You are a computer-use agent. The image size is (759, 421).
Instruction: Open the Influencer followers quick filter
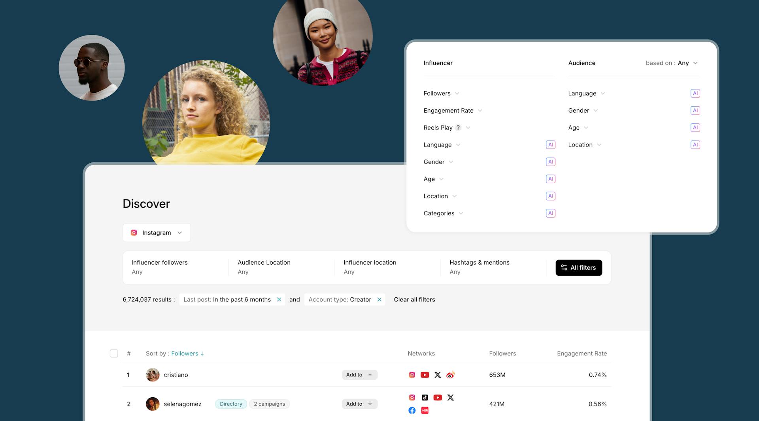click(176, 267)
